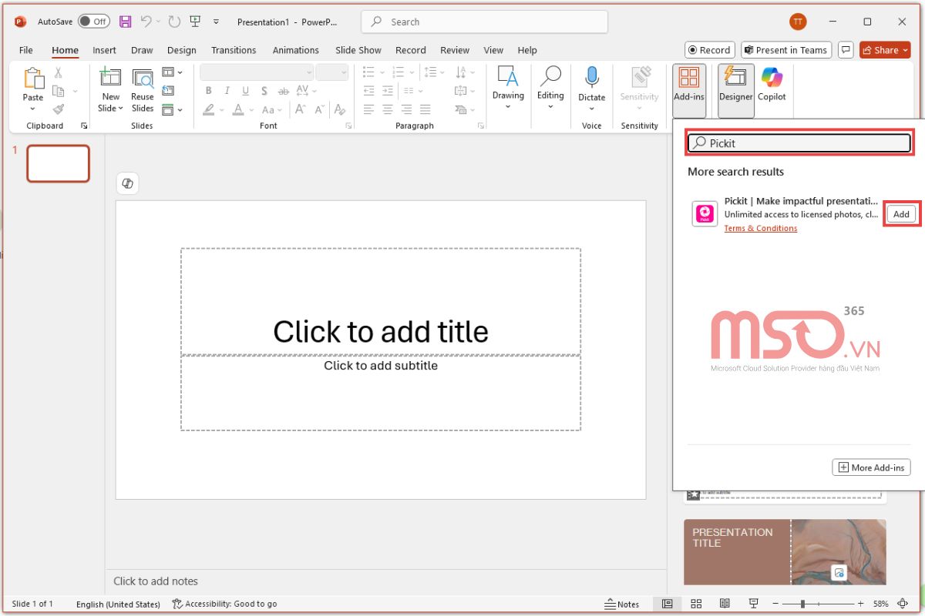Click the Reset slide icon

pos(168,91)
